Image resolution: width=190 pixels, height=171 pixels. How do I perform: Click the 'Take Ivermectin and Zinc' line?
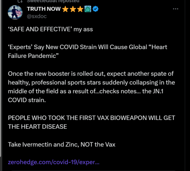click(62, 144)
